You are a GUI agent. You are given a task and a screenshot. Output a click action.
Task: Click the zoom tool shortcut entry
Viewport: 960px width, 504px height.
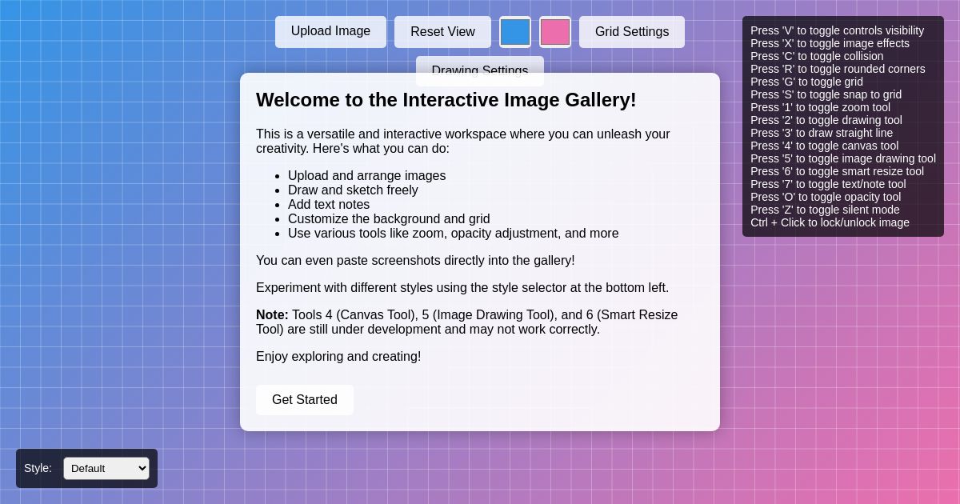(820, 107)
